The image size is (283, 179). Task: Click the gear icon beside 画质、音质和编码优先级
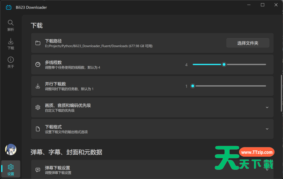tap(38, 107)
